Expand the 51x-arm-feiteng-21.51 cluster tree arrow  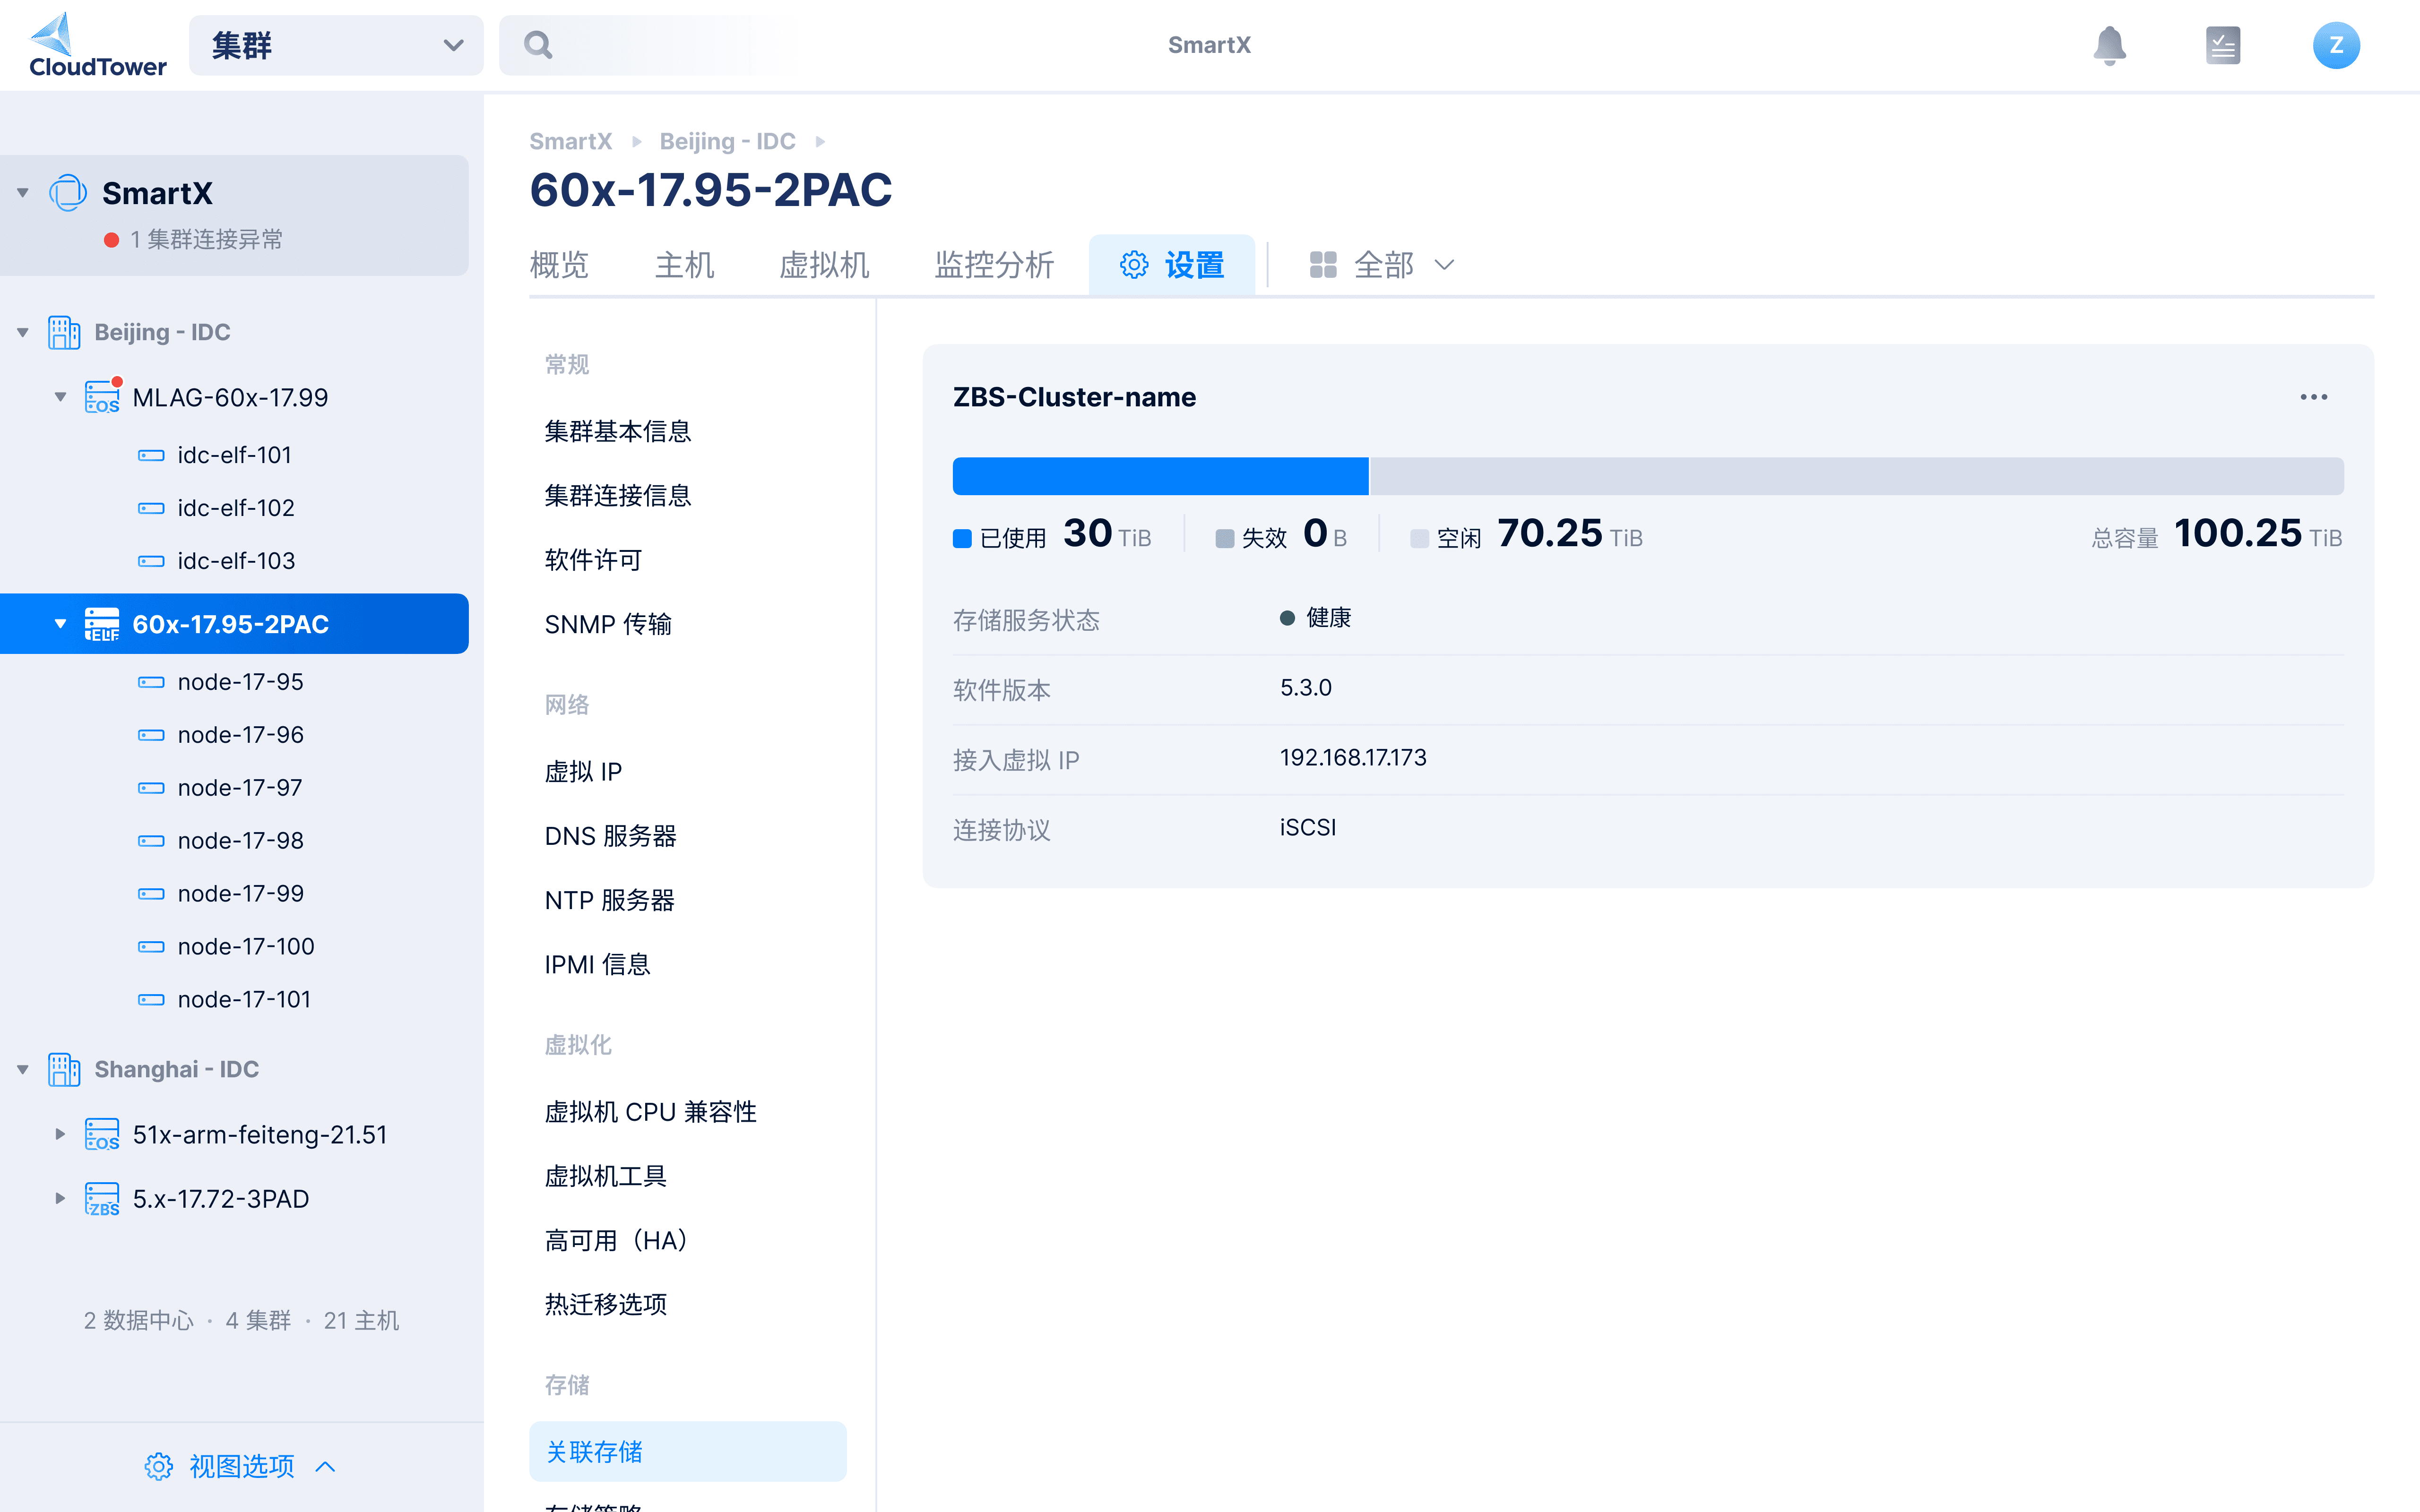(60, 1134)
